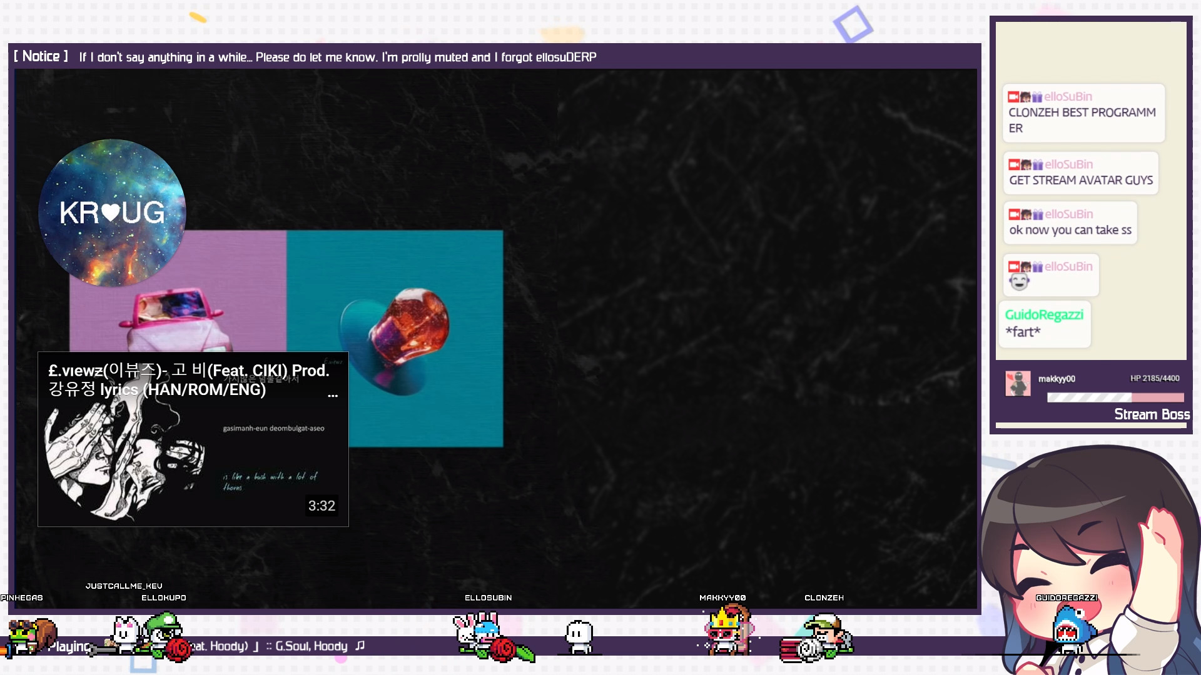The image size is (1201, 675).
Task: Click the rose held by ELLOSUBIN's bunny avatar
Action: point(502,650)
